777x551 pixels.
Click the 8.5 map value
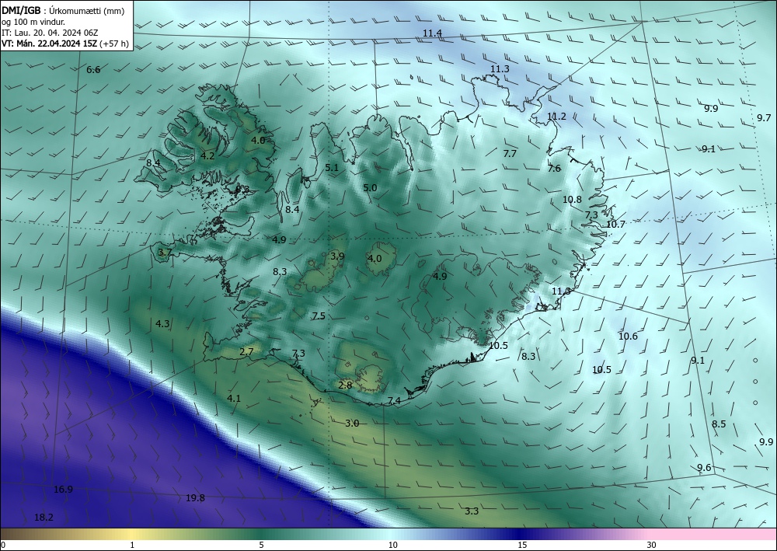click(719, 424)
